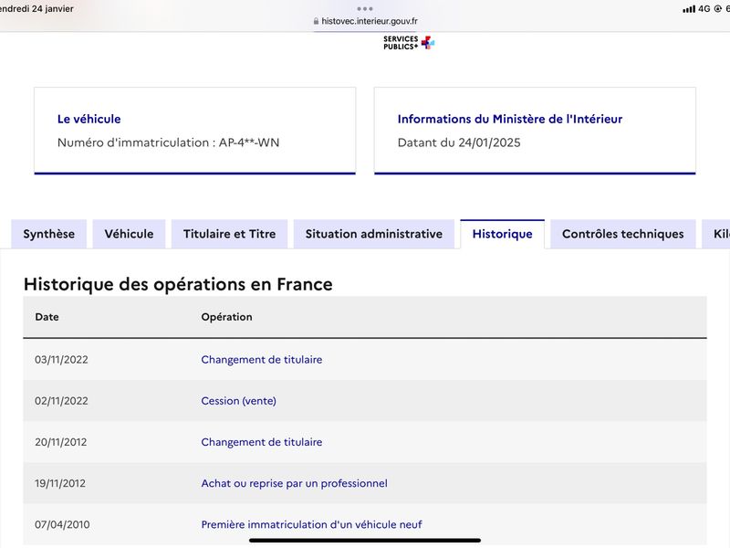Click Achat ou reprise par un professionnel
This screenshot has height=548, width=730.
294,483
